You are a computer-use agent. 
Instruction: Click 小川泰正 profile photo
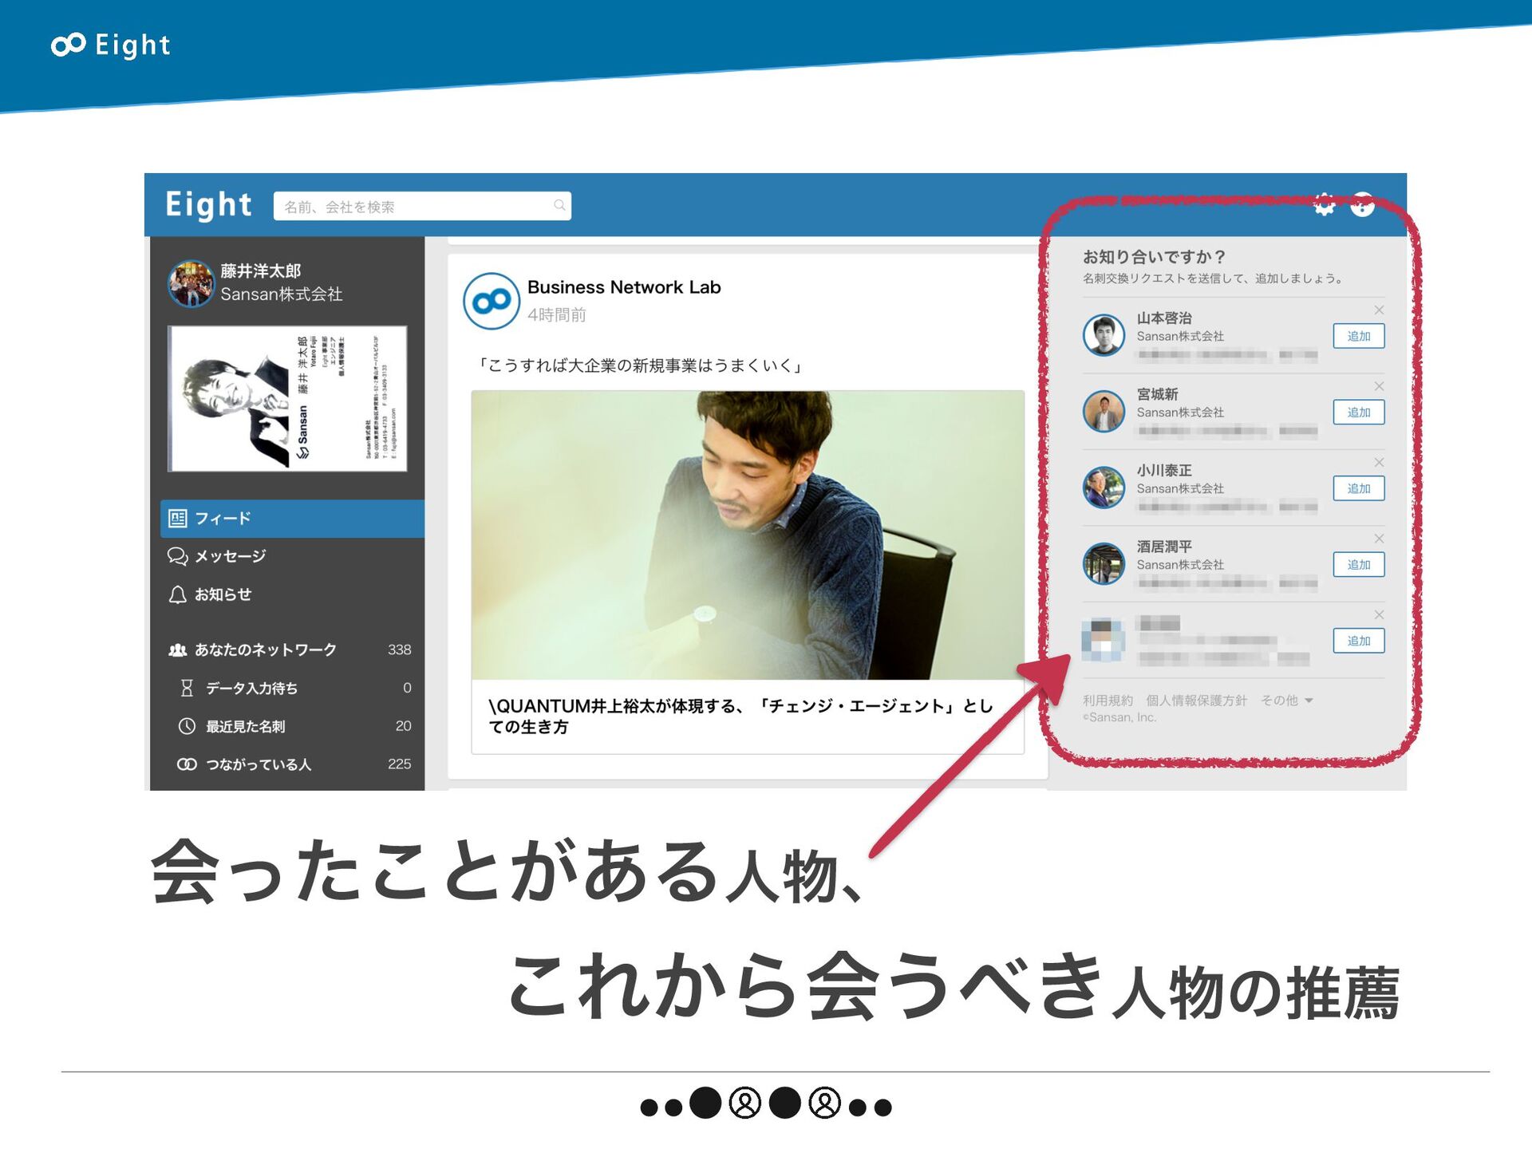[1104, 487]
